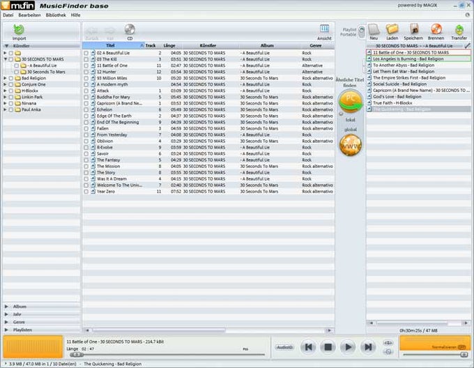474x368 pixels.
Task: Open the CD import icon
Action: tap(130, 29)
